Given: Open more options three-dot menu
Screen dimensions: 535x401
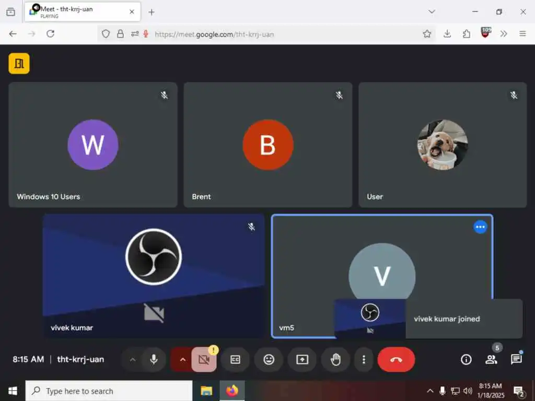Looking at the screenshot, I should [364, 359].
